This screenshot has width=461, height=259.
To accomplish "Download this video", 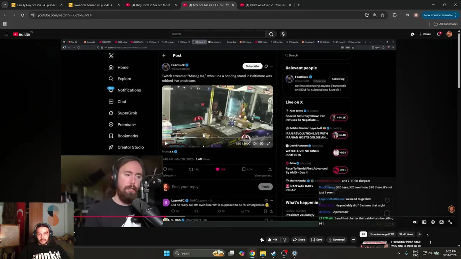I will click(x=336, y=240).
